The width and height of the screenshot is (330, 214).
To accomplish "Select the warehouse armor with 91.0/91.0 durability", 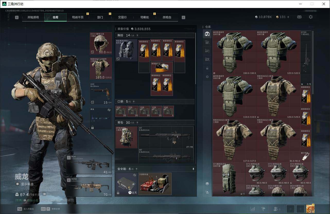I will pyautogui.click(x=279, y=140).
